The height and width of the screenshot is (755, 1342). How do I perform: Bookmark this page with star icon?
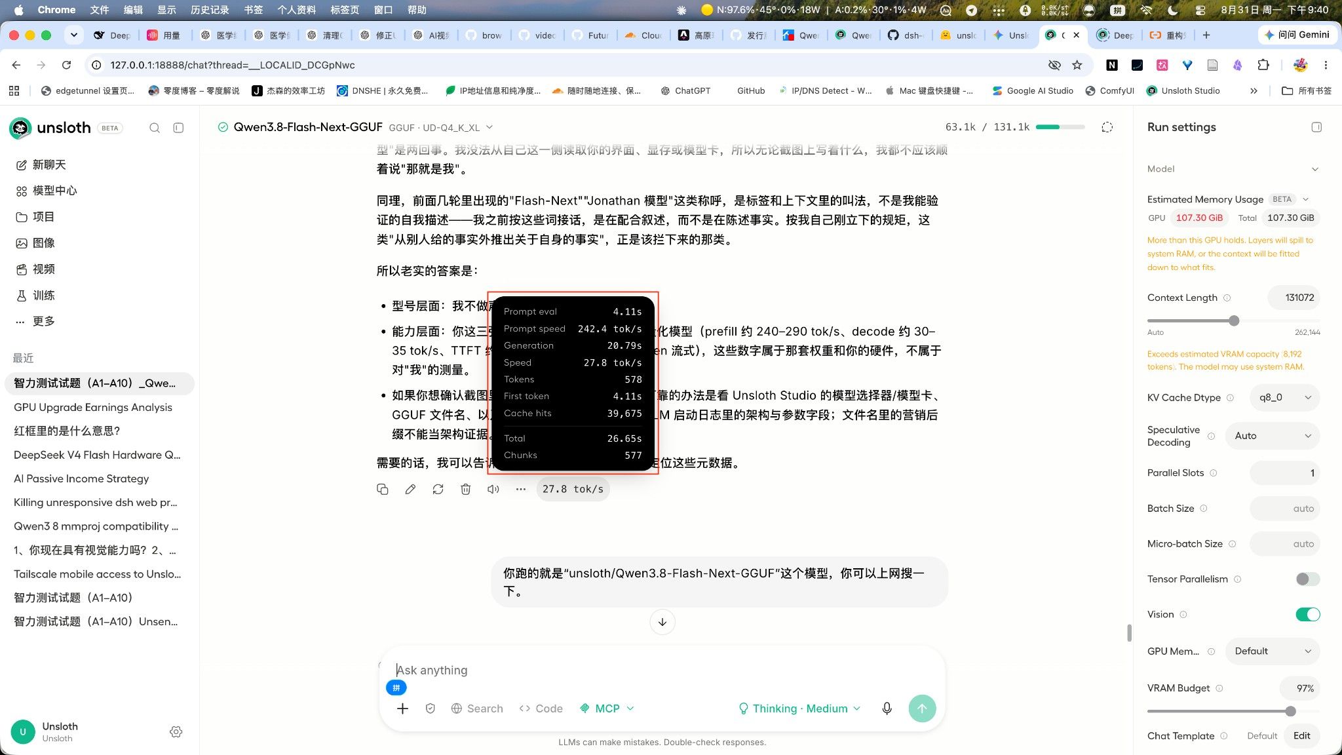1077,65
